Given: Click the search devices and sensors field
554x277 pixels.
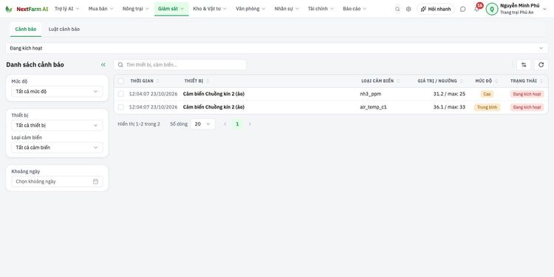Looking at the screenshot, I should point(180,65).
